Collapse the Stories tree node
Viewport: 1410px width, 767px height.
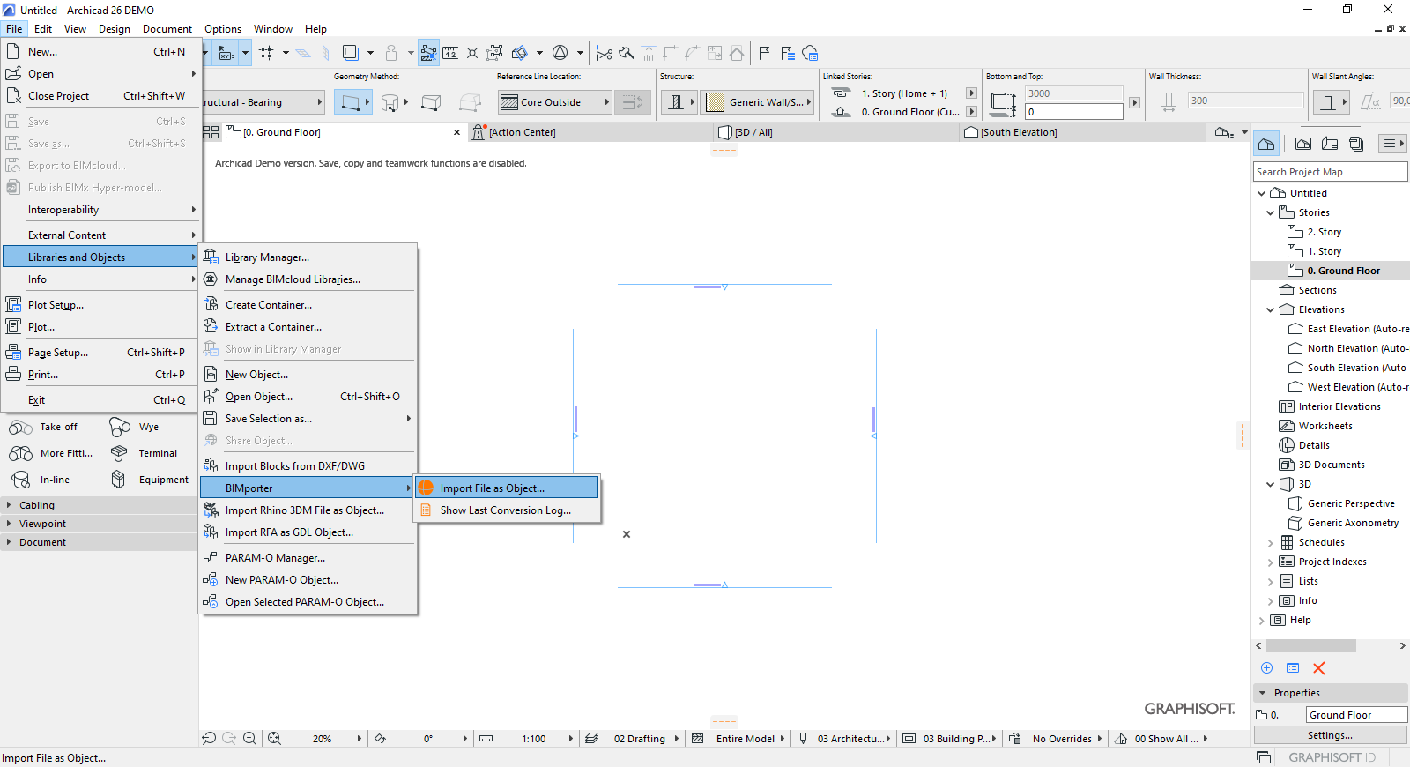click(1270, 212)
